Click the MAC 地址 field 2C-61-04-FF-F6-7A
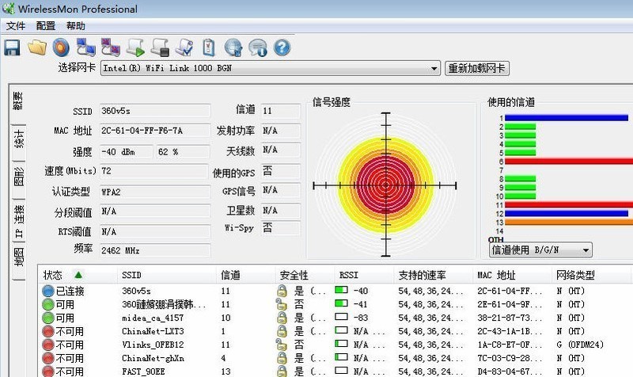The image size is (633, 377). pyautogui.click(x=155, y=131)
